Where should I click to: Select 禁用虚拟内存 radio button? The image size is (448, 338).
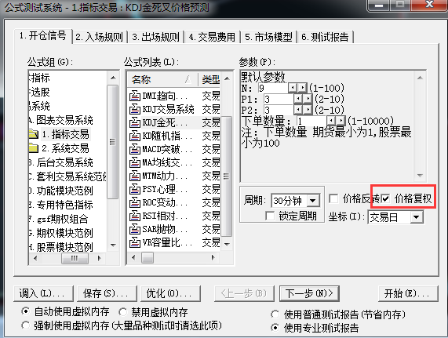[x=122, y=312]
